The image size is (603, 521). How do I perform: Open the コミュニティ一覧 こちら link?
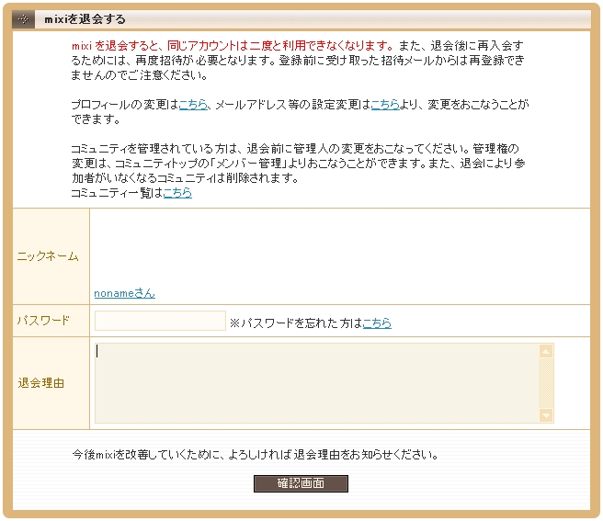tap(177, 192)
